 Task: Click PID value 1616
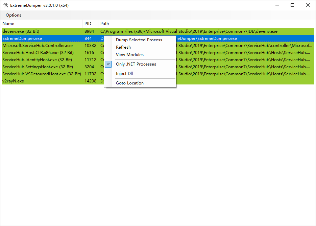[x=89, y=53]
